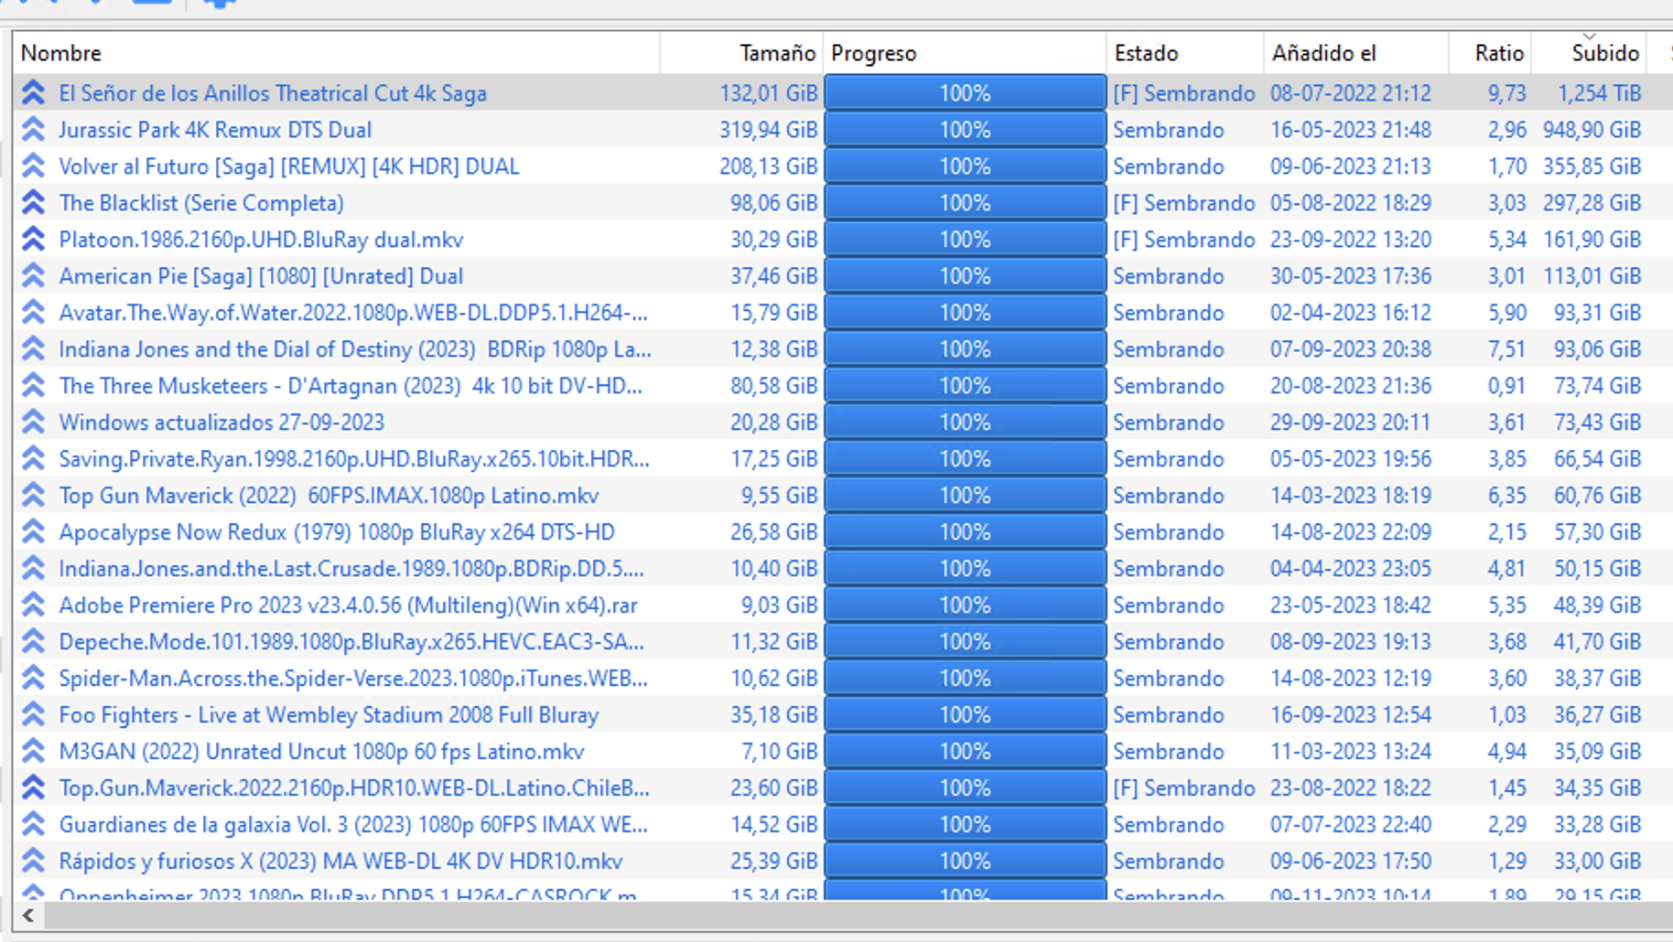The height and width of the screenshot is (942, 1673).
Task: Click the uploaded value 33,00 GiB
Action: click(x=1598, y=862)
